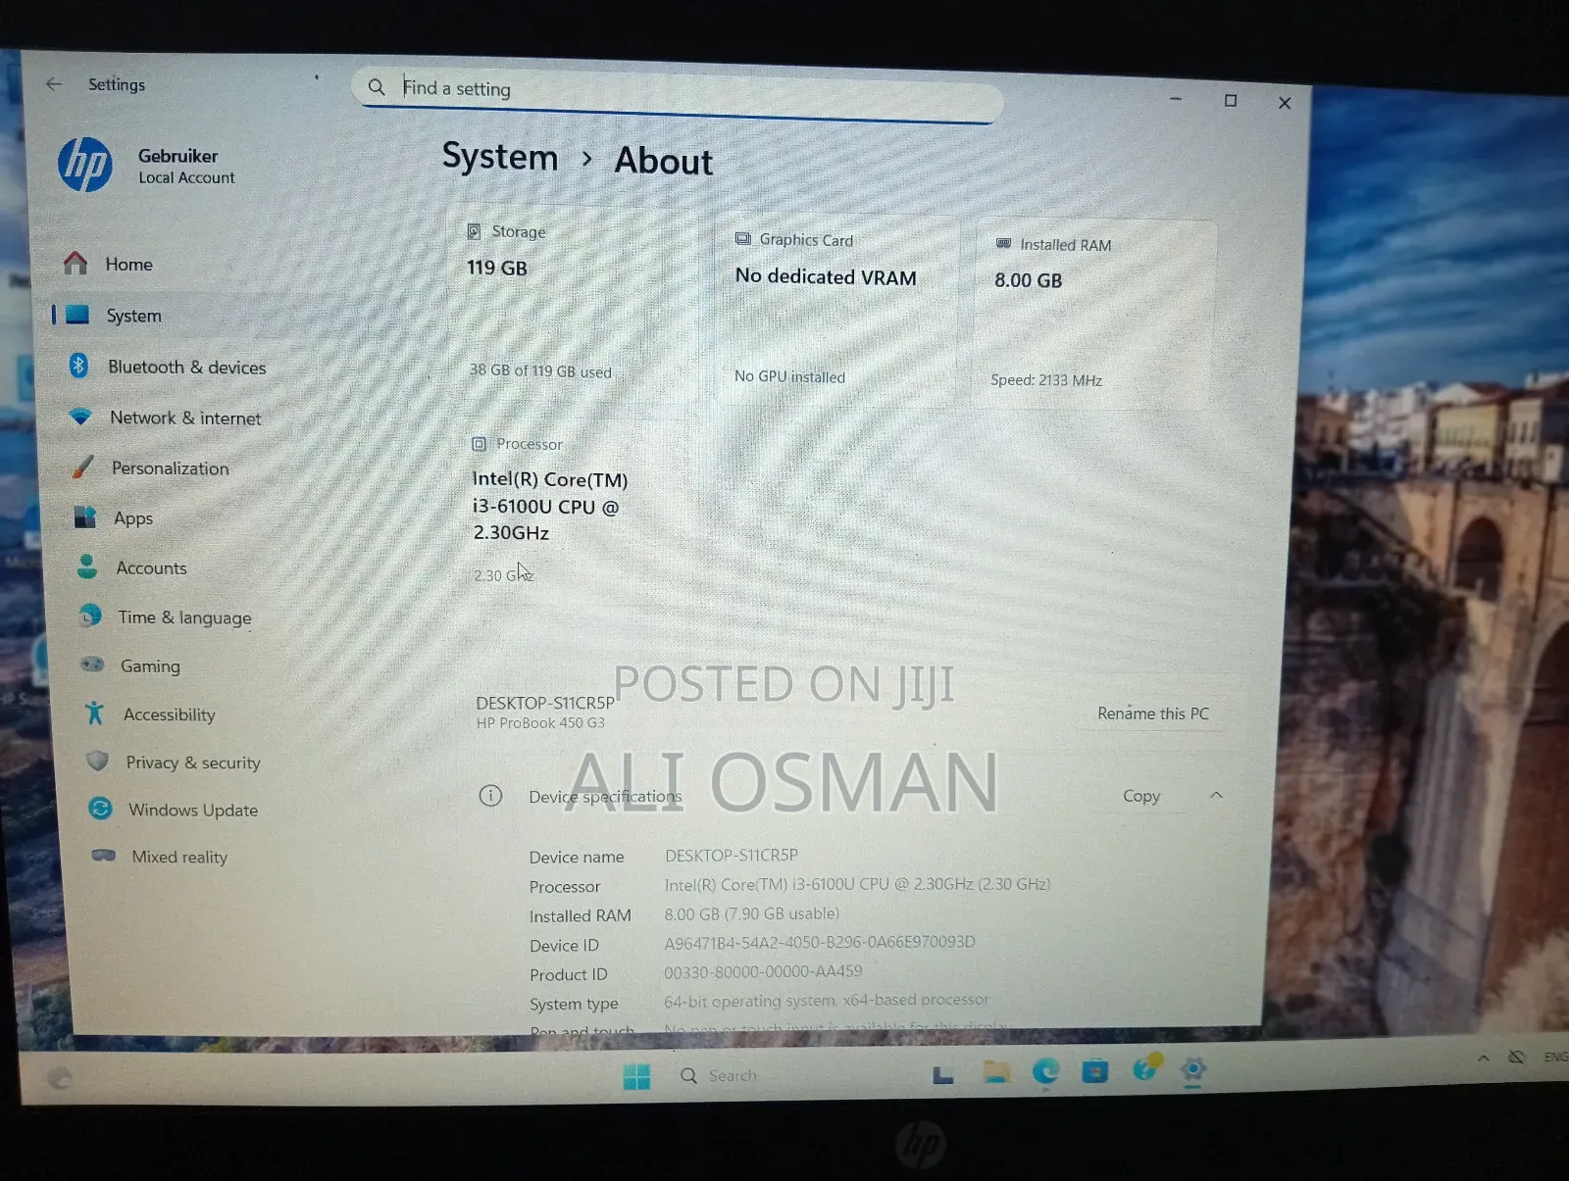Click the Gaming controller icon

92,664
